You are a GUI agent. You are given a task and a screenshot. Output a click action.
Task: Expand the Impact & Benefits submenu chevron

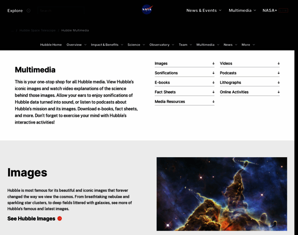pos(122,45)
